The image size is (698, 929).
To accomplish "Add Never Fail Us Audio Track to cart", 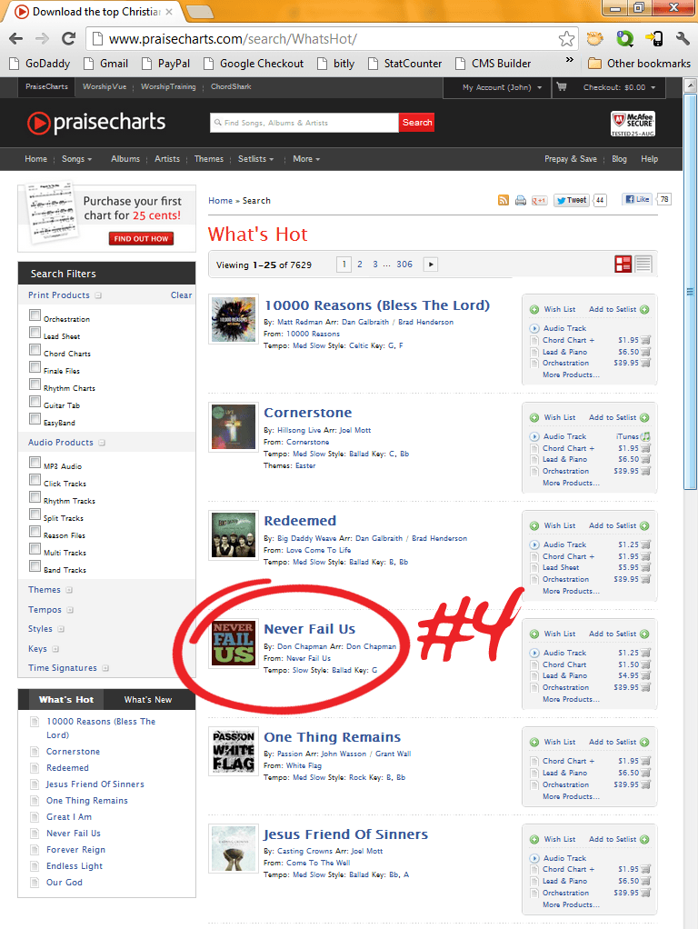I will 646,653.
